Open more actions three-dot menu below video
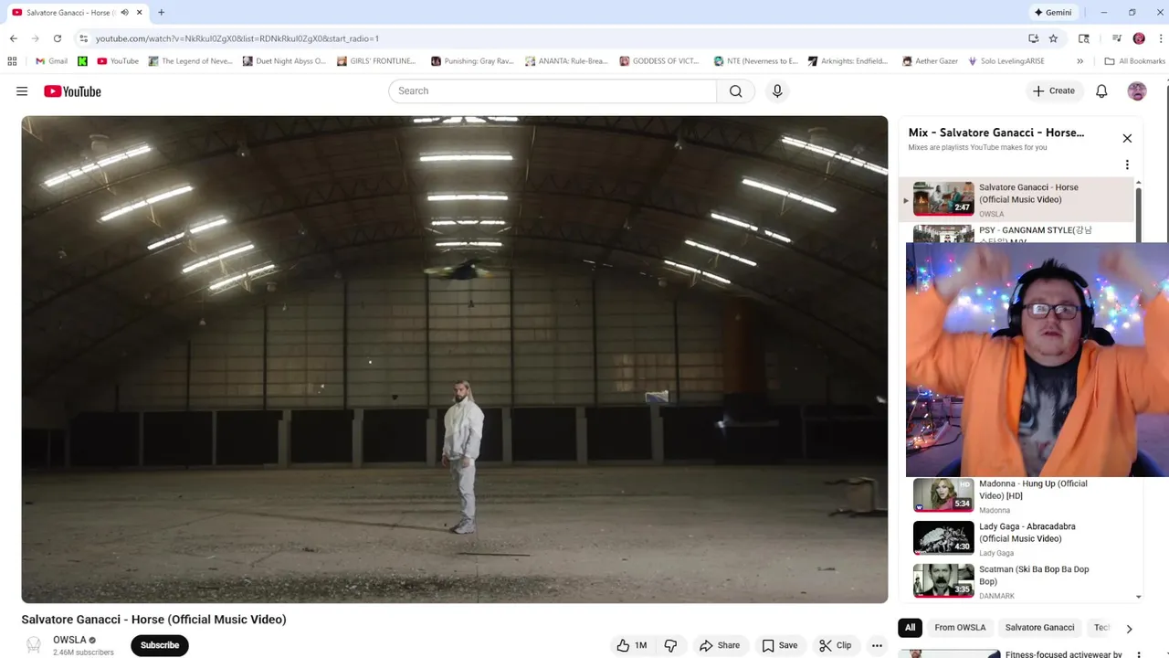The image size is (1169, 658). (x=877, y=645)
